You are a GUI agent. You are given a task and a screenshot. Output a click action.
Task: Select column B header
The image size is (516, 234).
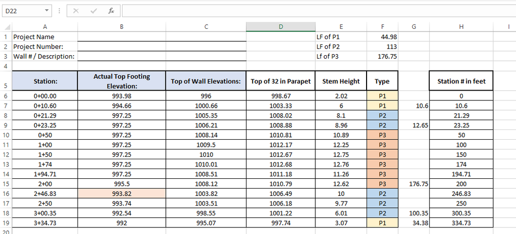[122, 27]
